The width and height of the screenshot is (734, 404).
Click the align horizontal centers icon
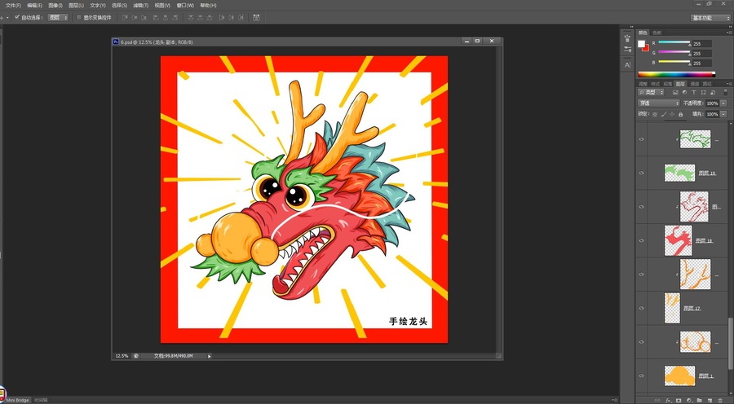click(166, 18)
